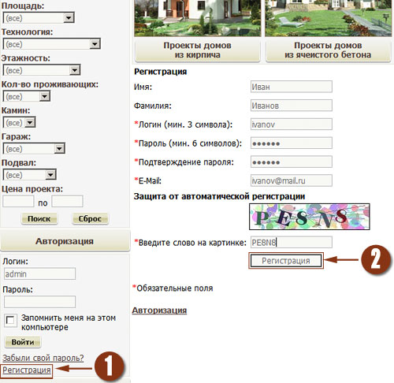Select Проекты домов из ячеистого бетона tab
This screenshot has width=394, height=383.
(x=328, y=50)
